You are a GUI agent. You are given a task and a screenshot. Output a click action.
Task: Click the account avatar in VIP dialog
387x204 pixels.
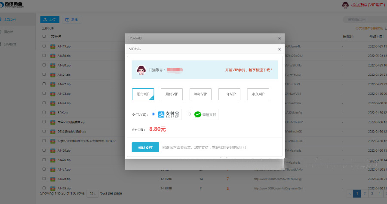point(141,70)
